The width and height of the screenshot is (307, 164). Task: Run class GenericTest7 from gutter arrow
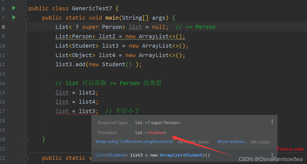(14, 8)
